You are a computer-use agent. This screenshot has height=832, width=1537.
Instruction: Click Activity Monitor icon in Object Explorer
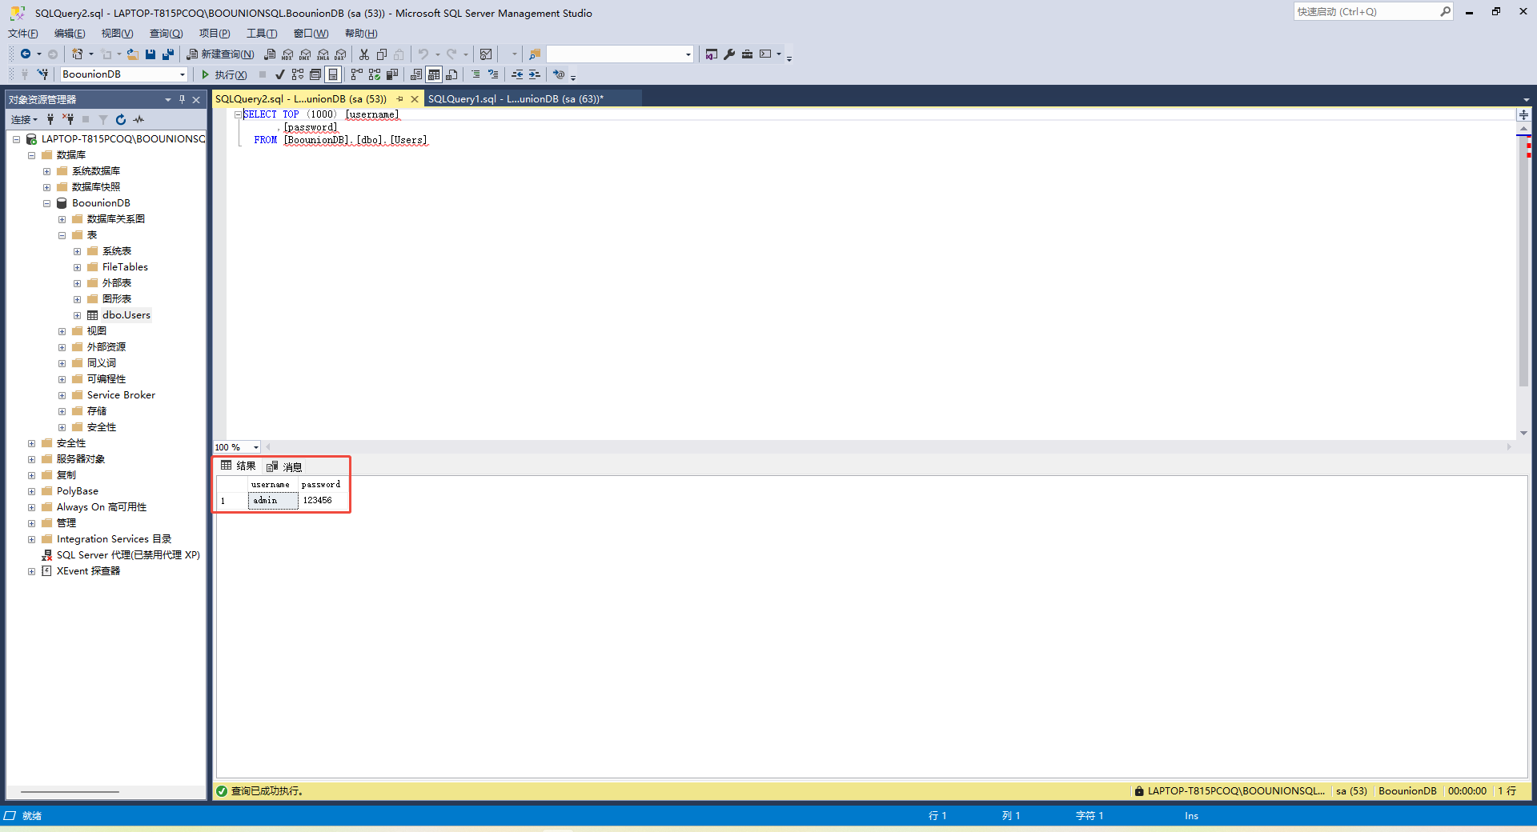138,119
